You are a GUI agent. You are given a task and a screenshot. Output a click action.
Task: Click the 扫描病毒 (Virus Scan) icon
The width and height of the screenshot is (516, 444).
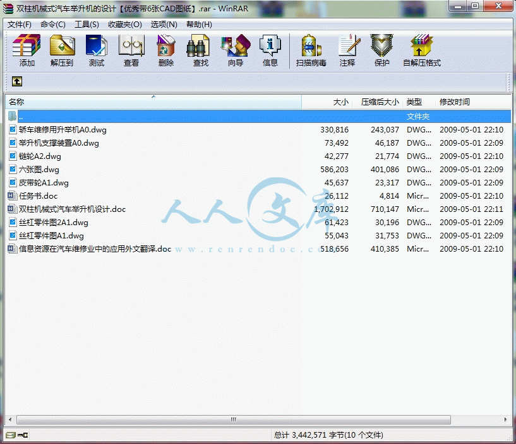[x=311, y=50]
